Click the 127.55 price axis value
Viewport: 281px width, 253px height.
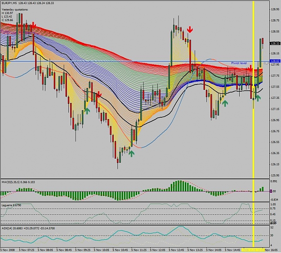point(275,87)
